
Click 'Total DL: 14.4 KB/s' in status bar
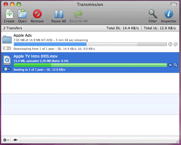123,28
